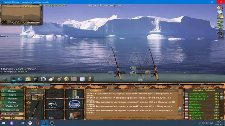The image size is (225, 126).
Task: Click the Windows Start button
Action: [4, 123]
